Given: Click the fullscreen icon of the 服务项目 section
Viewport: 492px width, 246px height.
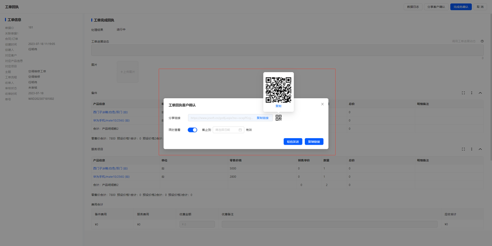Looking at the screenshot, I should click(463, 149).
